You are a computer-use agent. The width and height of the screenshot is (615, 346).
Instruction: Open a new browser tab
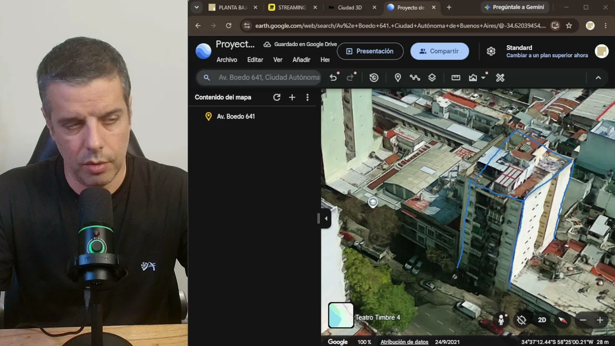(x=449, y=7)
